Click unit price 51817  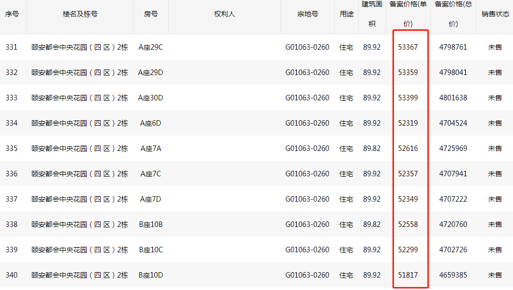[x=408, y=275]
